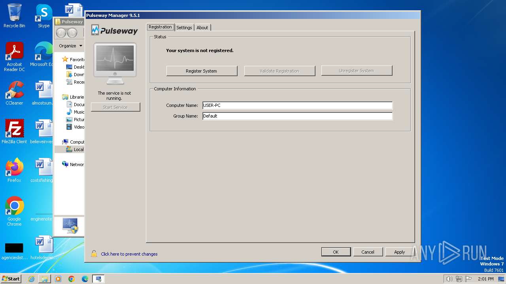Open Edge from the taskbar
The image size is (506, 284).
[x=85, y=279]
